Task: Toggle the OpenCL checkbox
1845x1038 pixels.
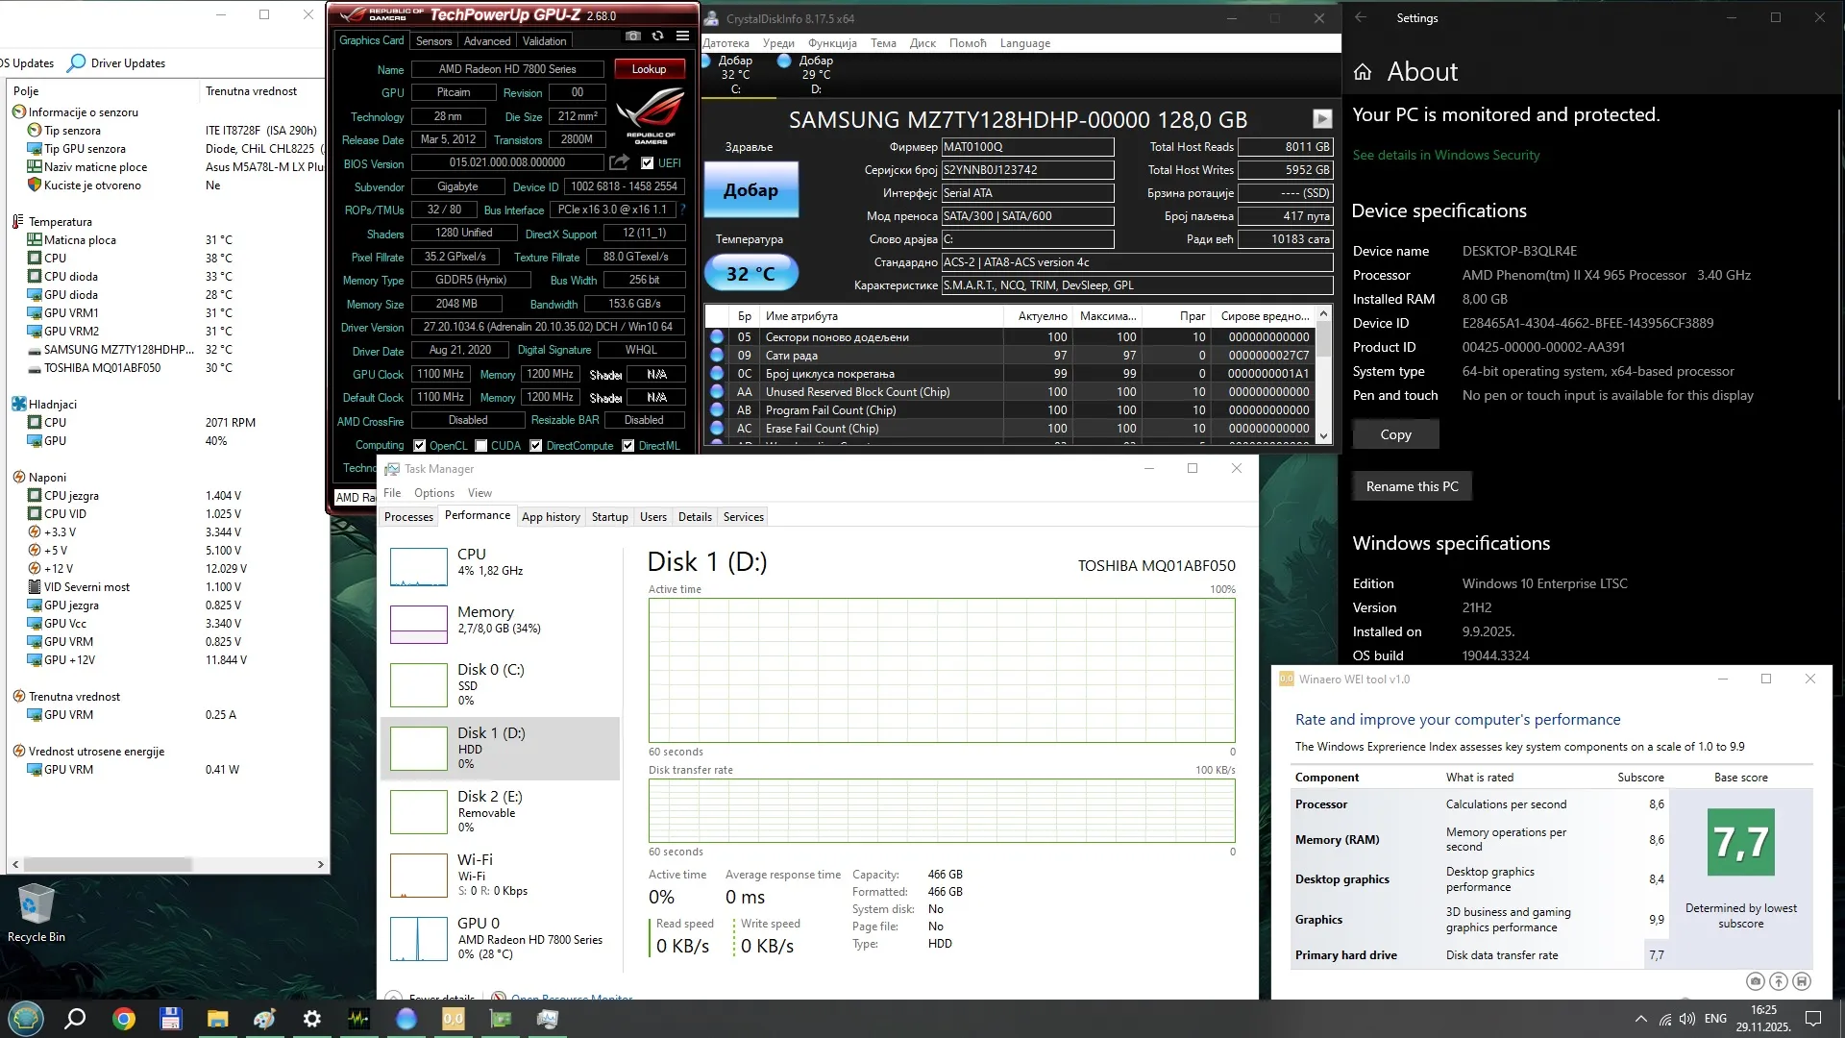Action: [419, 446]
